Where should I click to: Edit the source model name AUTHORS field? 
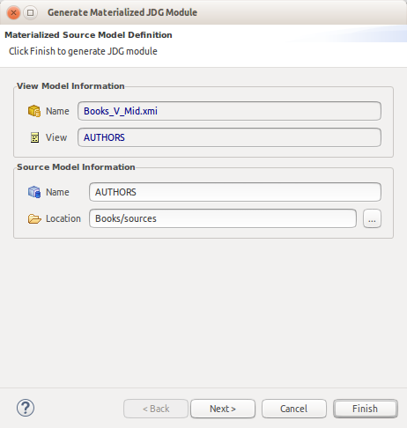click(x=235, y=192)
